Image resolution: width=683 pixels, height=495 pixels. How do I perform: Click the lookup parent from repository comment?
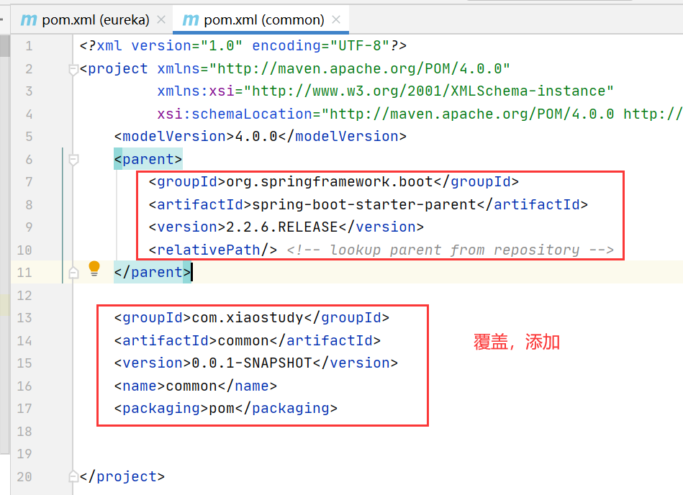click(451, 250)
